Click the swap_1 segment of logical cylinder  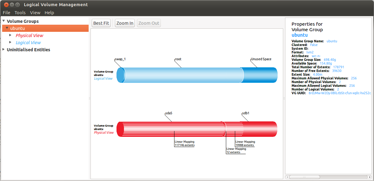pyautogui.click(x=121, y=75)
